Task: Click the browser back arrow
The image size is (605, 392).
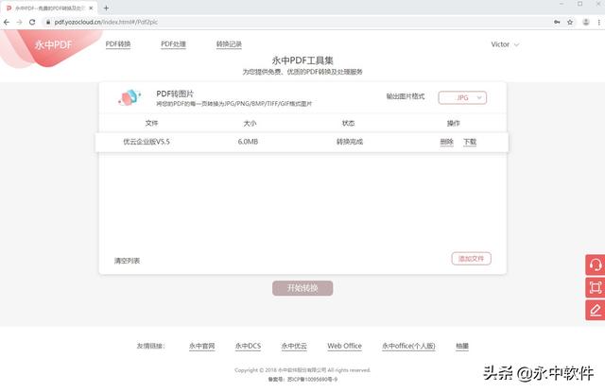Action: [7, 23]
